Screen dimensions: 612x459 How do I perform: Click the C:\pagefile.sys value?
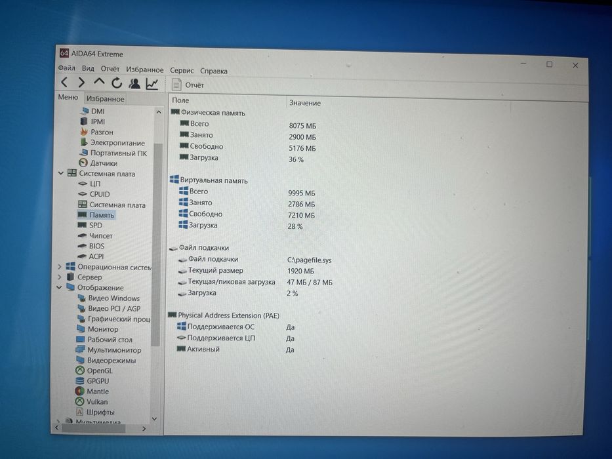pyautogui.click(x=309, y=260)
